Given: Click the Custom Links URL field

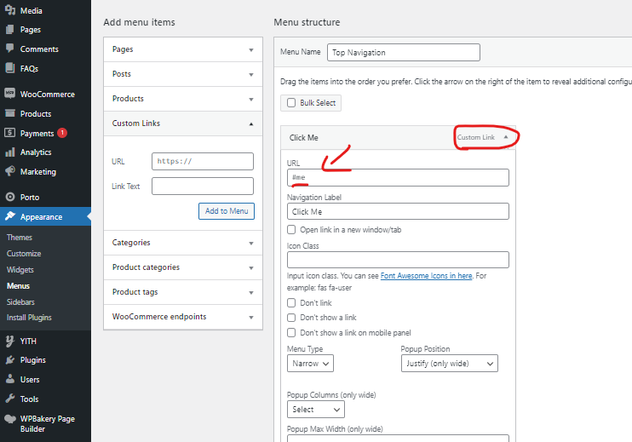Looking at the screenshot, I should coord(203,161).
